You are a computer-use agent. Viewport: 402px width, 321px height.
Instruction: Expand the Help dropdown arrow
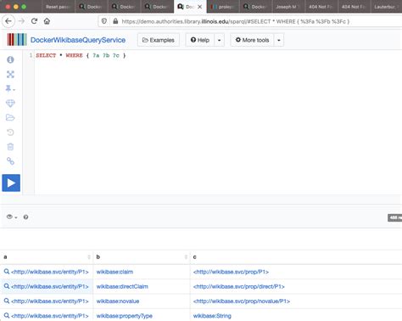click(x=220, y=40)
